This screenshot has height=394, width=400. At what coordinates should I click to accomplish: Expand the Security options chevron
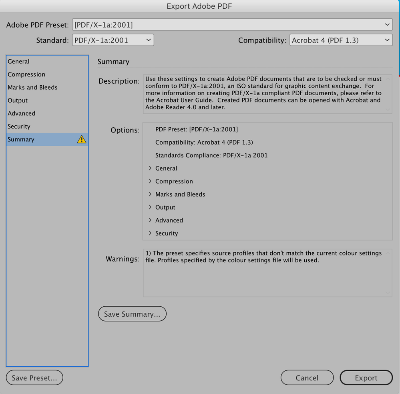pyautogui.click(x=150, y=233)
